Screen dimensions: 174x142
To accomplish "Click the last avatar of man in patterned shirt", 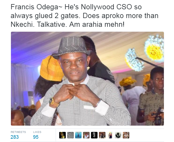I will [x=126, y=135].
